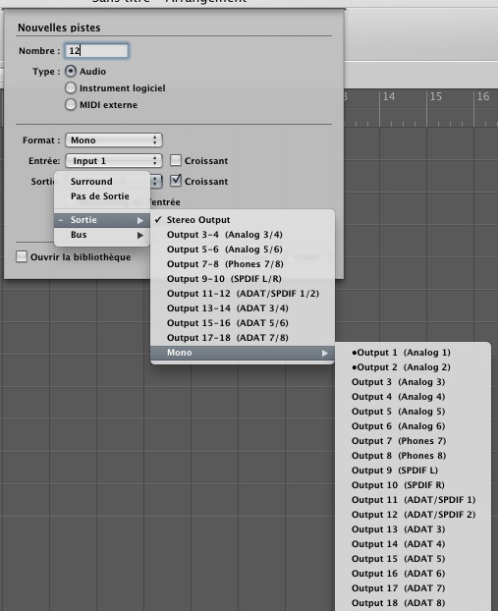Viewport: 498px width, 611px height.
Task: Enable Croissant checkbox next to Entrée
Action: (x=176, y=160)
